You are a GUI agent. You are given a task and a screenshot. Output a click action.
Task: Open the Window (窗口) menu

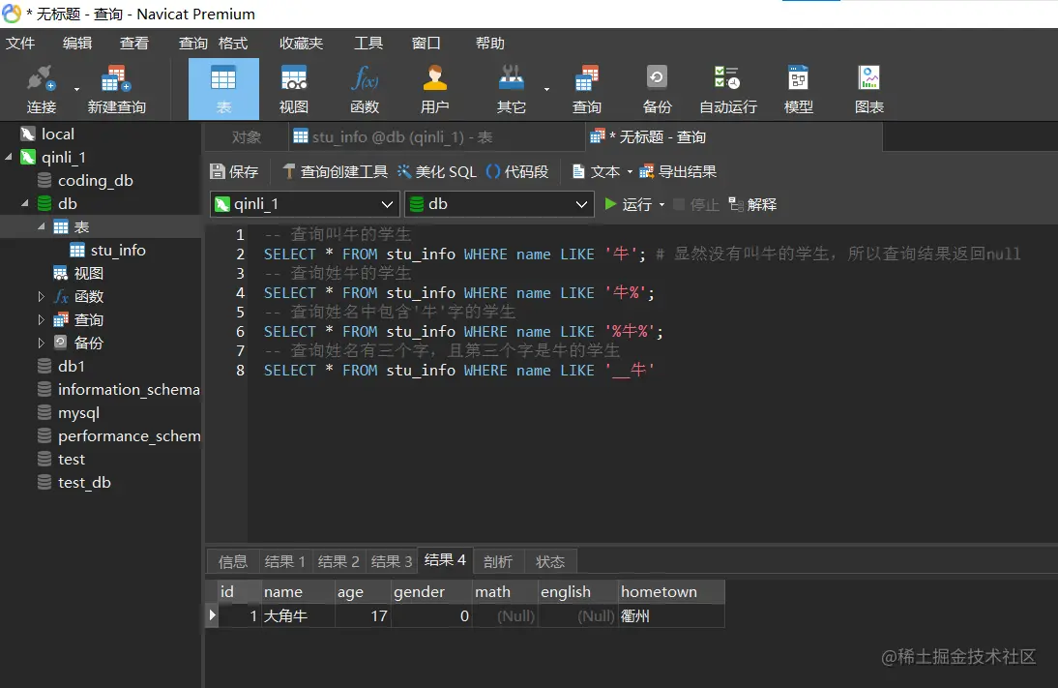pos(426,44)
